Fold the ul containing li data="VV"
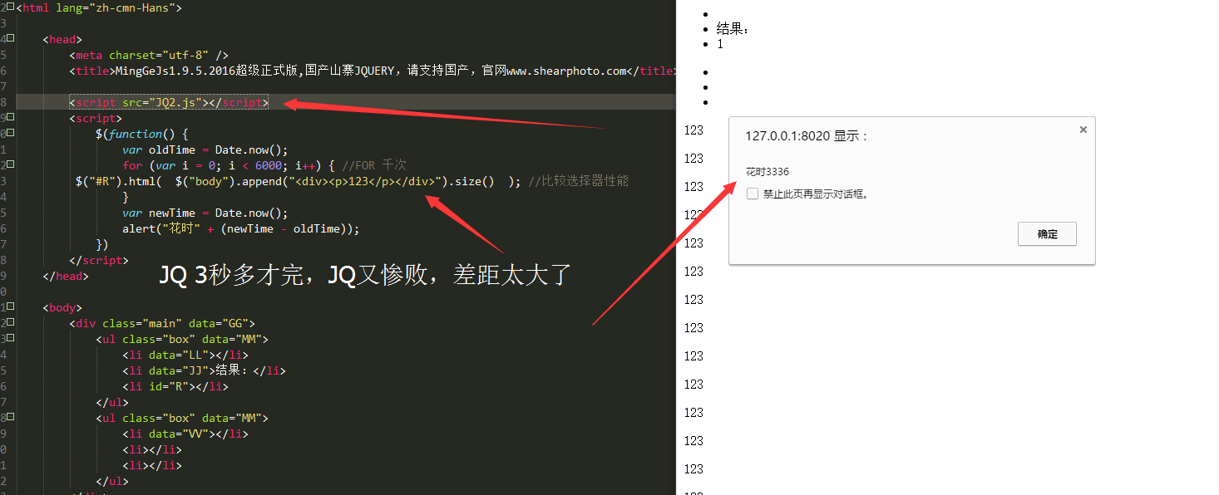The height and width of the screenshot is (495, 1219). tap(10, 417)
